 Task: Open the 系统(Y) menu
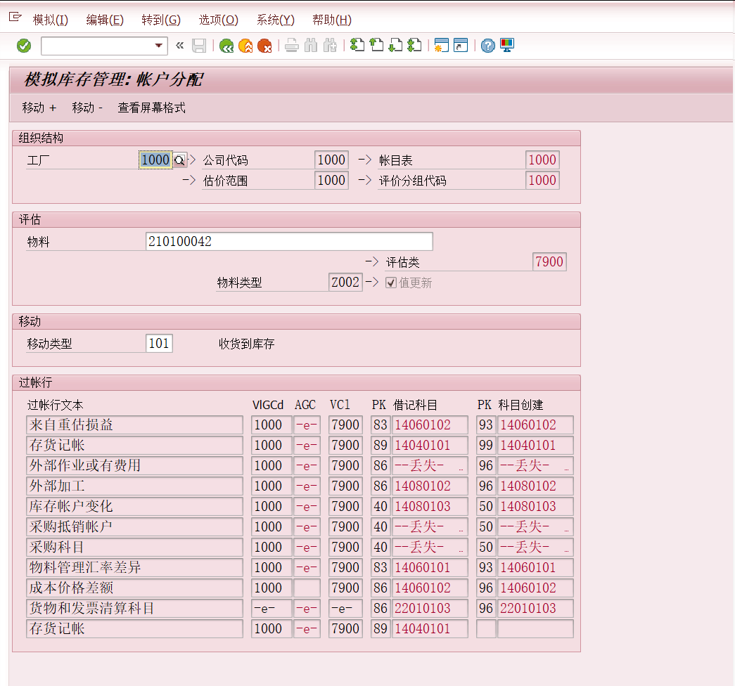point(276,20)
